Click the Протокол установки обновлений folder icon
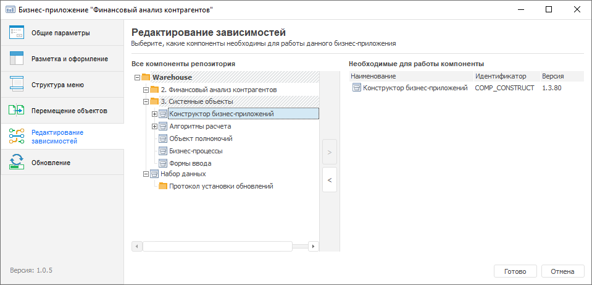 coord(163,186)
